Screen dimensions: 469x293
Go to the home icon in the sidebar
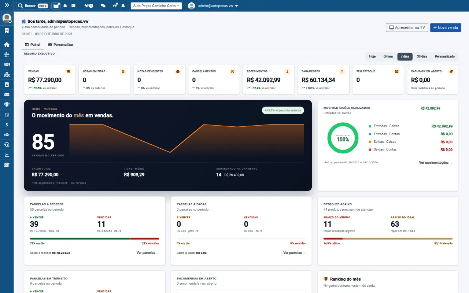click(7, 45)
